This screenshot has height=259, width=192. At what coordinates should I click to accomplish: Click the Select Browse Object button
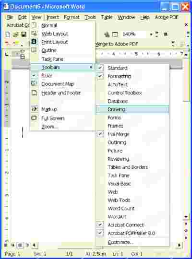pos(186,230)
